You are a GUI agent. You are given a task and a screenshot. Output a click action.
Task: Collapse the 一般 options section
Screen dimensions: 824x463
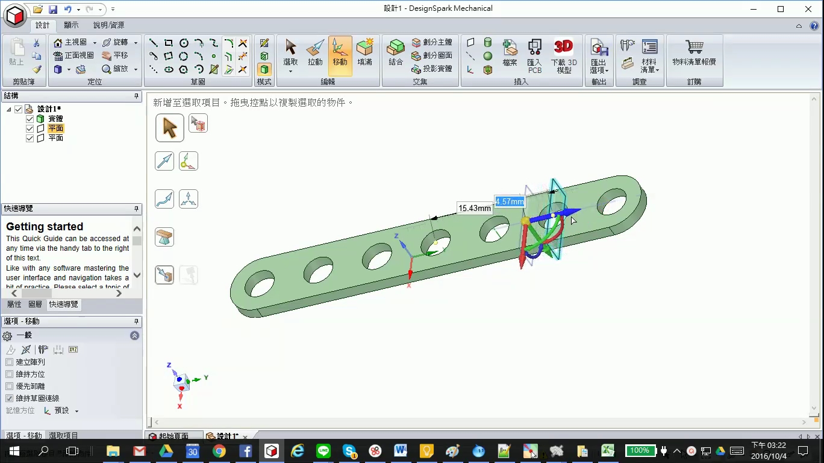pos(134,336)
